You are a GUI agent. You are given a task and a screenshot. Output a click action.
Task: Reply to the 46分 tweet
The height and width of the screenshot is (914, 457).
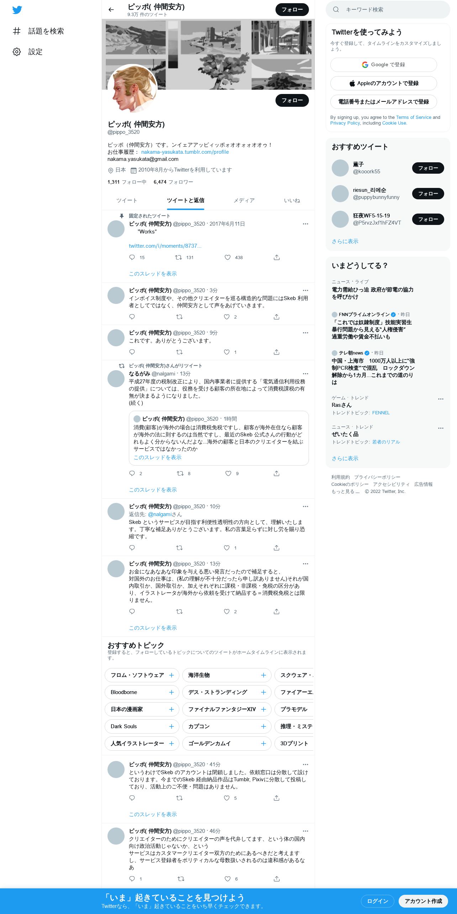tap(132, 879)
